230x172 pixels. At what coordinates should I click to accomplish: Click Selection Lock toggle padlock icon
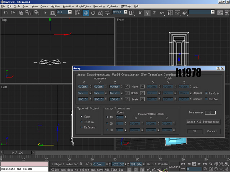pyautogui.click(x=80, y=164)
